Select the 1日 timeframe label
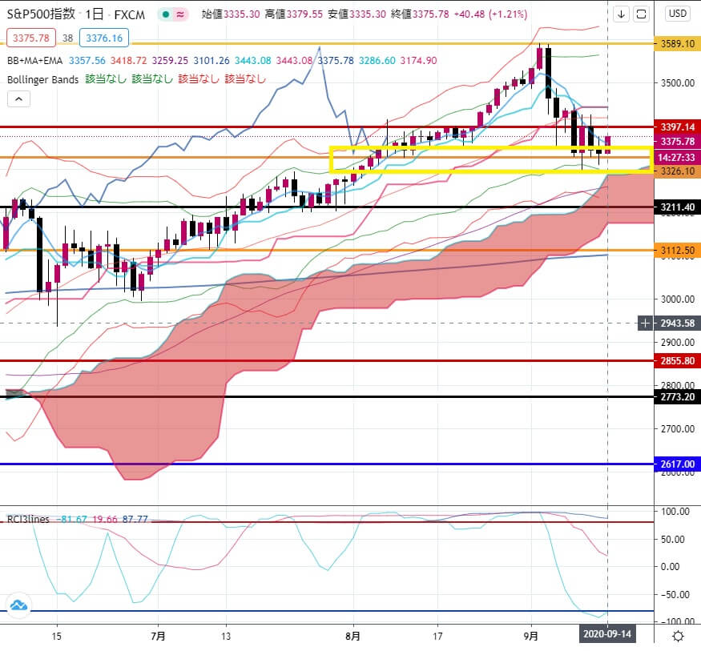 coord(95,14)
